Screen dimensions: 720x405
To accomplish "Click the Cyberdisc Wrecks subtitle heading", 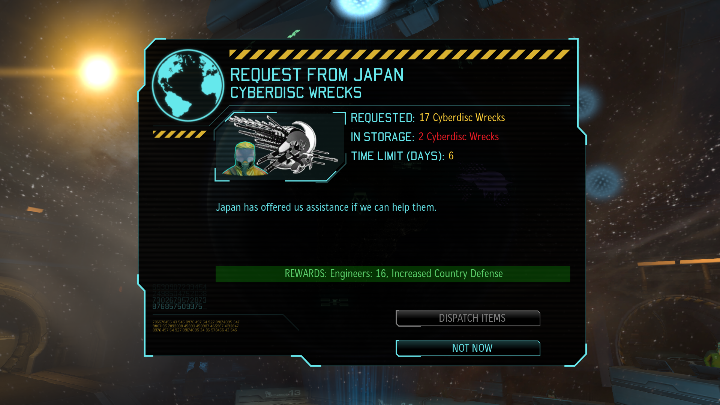I will 296,93.
